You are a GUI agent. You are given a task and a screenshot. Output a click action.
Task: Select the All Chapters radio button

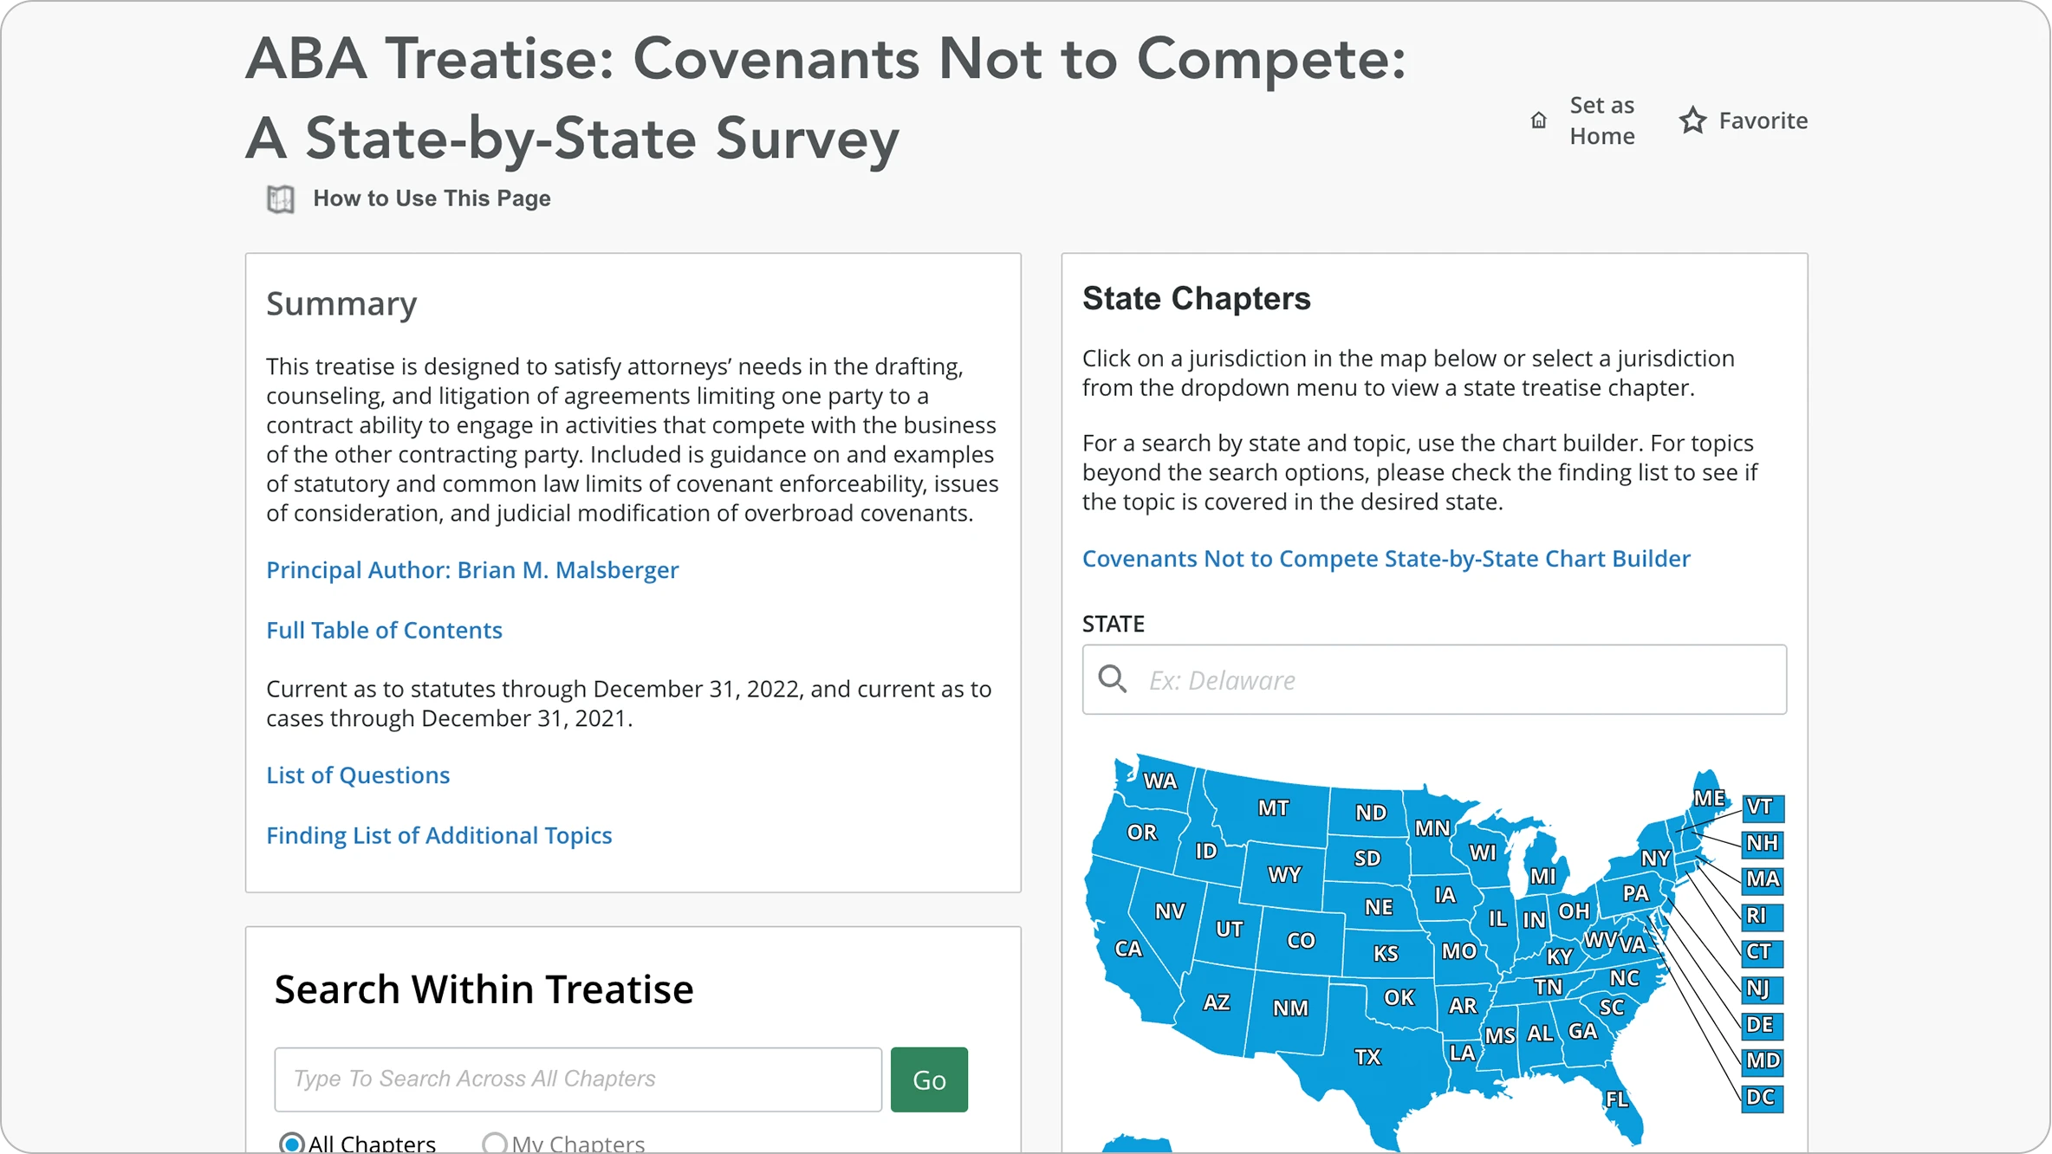click(292, 1143)
